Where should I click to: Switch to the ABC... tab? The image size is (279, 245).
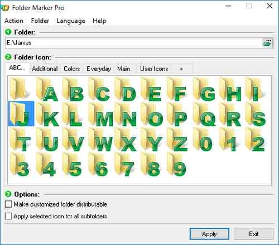pyautogui.click(x=17, y=68)
